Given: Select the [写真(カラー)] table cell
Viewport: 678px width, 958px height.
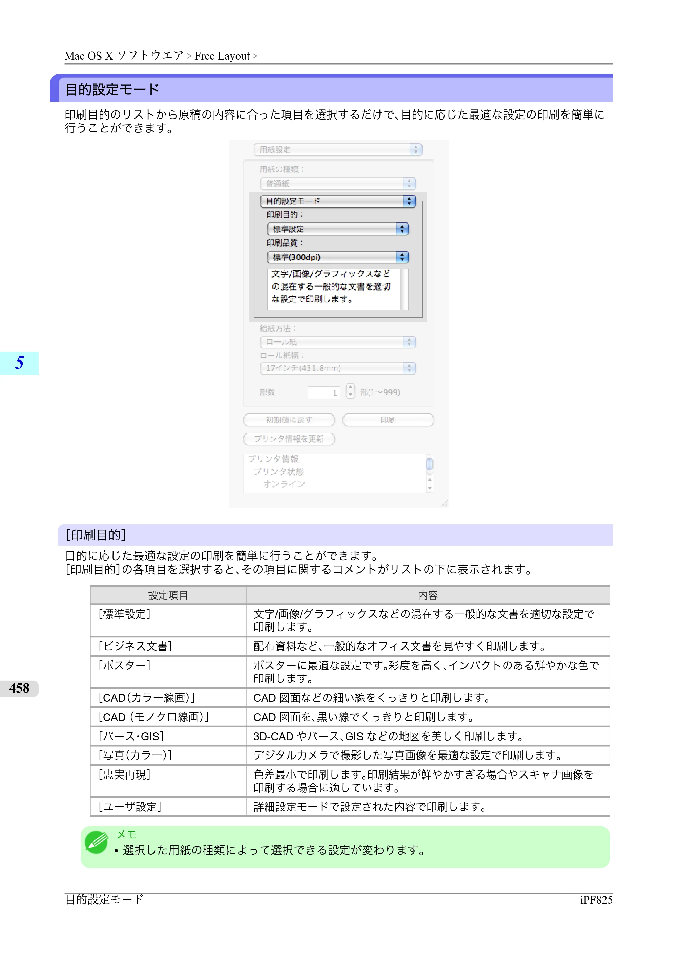Looking at the screenshot, I should coord(168,755).
